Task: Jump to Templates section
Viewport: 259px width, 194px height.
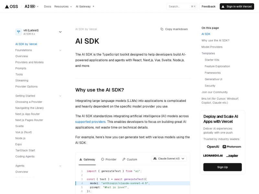Action: coord(208,53)
